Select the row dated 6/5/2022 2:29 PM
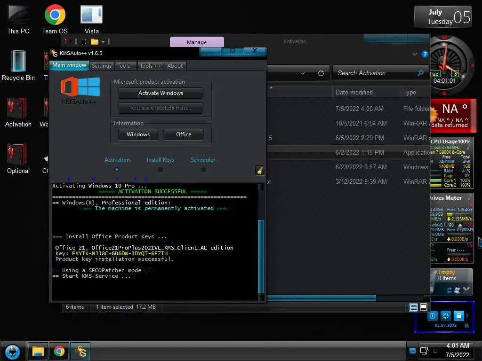 (349, 138)
